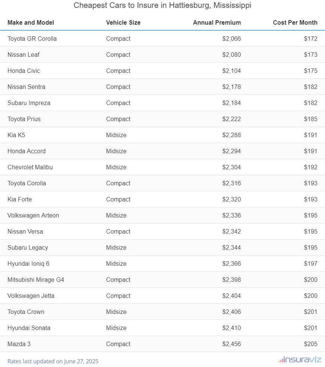This screenshot has height=367, width=325.
Task: Click the Mazda 3 monthly cost $205
Action: click(x=310, y=344)
